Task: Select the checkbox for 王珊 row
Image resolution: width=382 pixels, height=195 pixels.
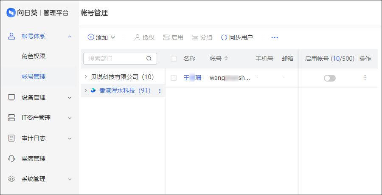Action: 174,78
